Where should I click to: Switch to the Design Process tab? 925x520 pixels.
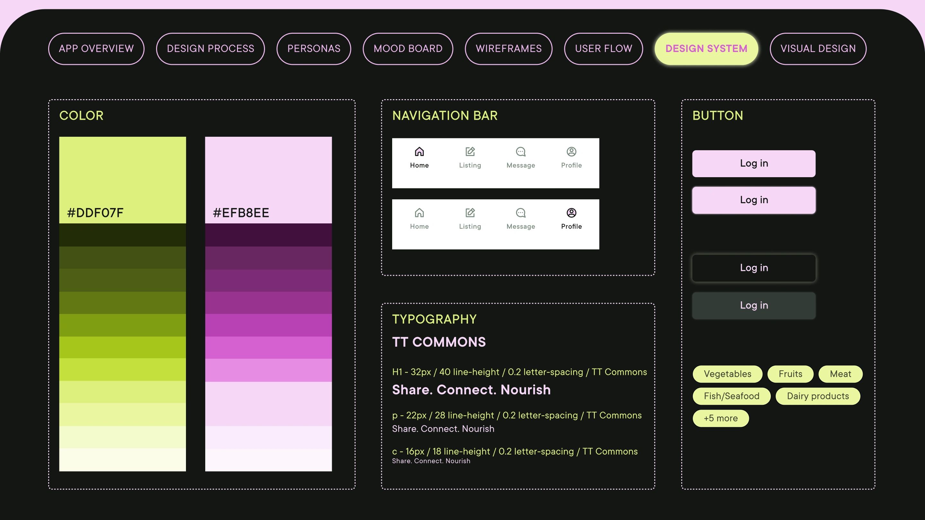coord(210,49)
